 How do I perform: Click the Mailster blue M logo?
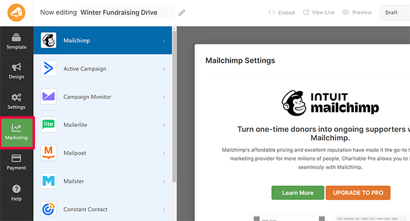pos(48,181)
